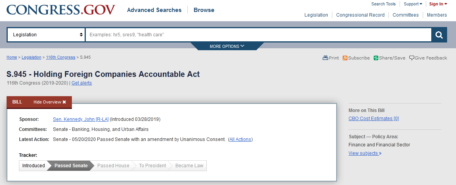Open the Support dropdown menu
The height and width of the screenshot is (185, 456).
click(413, 4)
